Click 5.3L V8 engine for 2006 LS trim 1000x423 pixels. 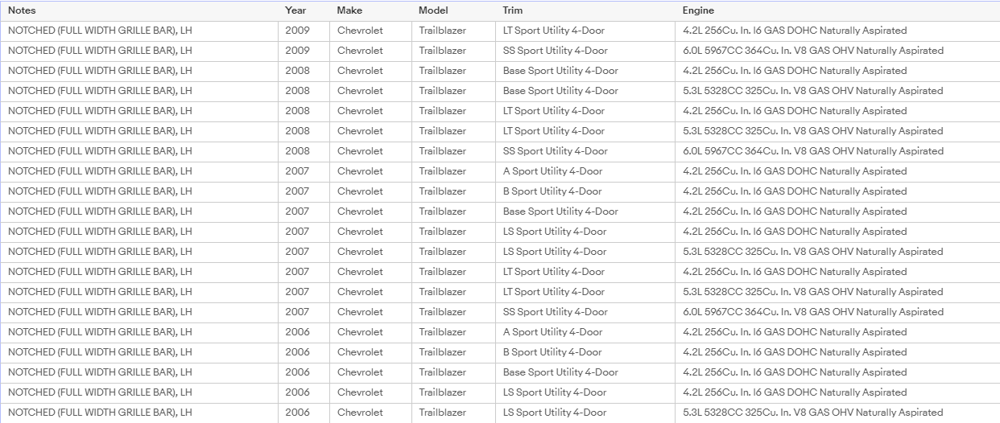[x=813, y=413]
